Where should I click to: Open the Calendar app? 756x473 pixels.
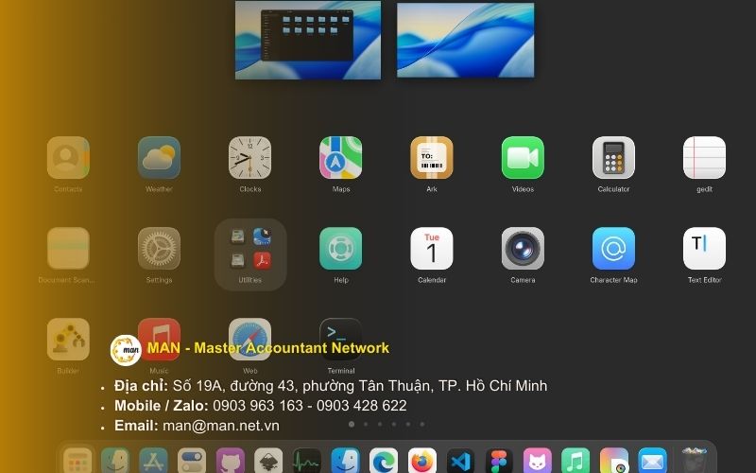point(432,249)
